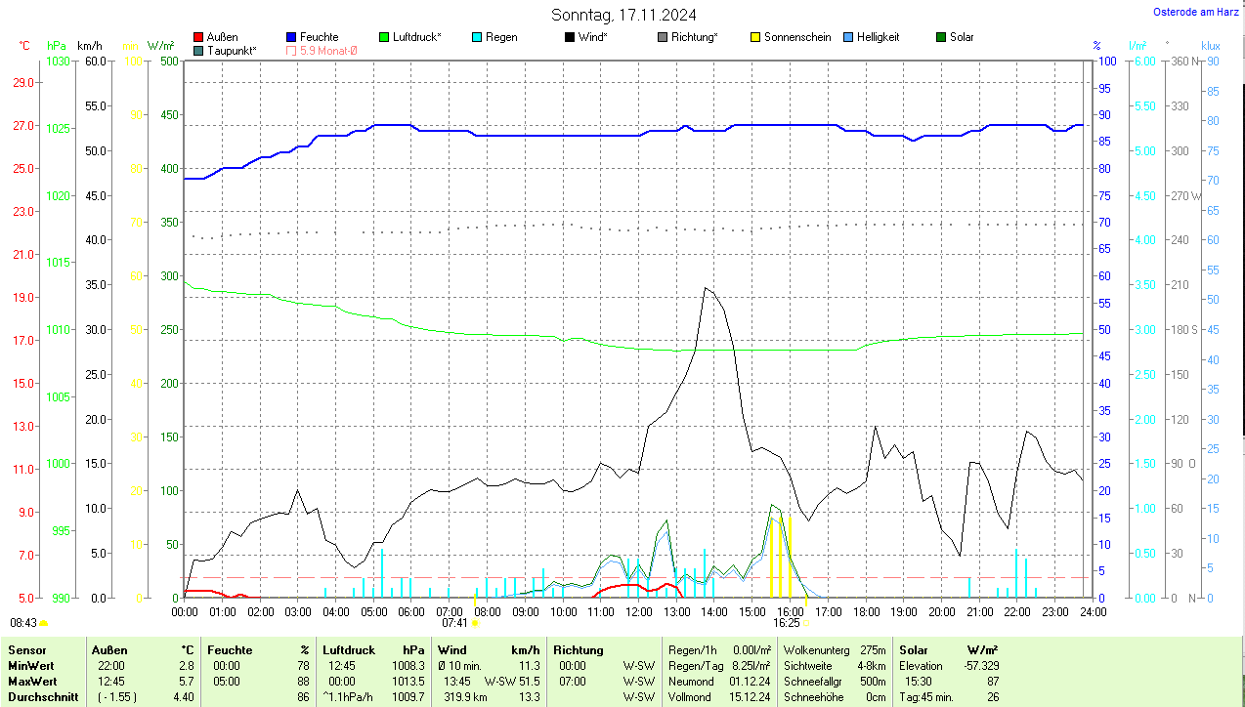This screenshot has width=1245, height=707.
Task: Select the green Luftdruck legend marker
Action: (384, 37)
